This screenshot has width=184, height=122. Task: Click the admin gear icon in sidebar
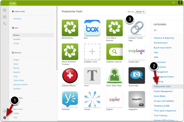click(5, 117)
